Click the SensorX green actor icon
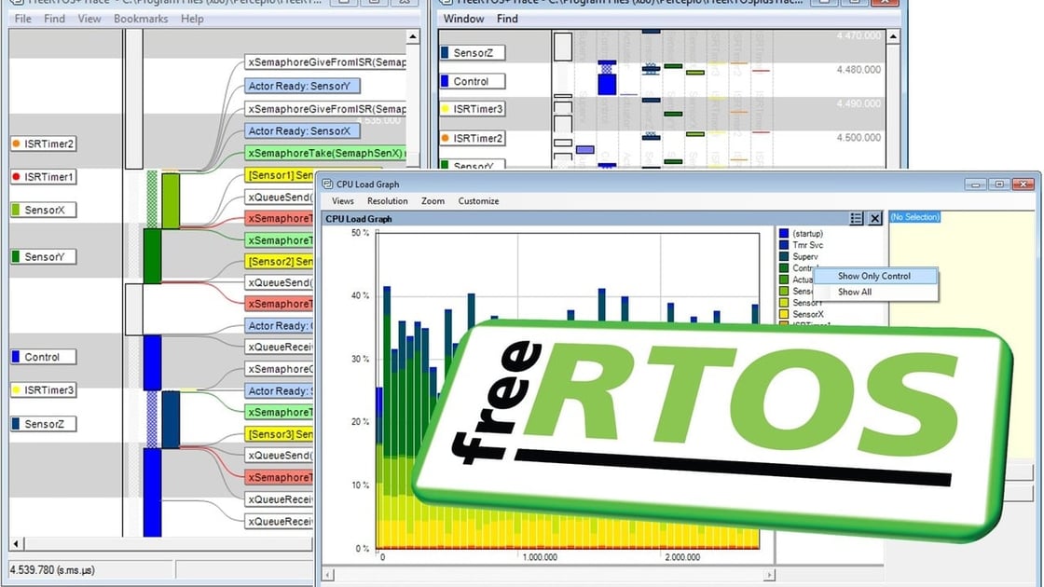Image resolution: width=1044 pixels, height=587 pixels. [x=17, y=209]
